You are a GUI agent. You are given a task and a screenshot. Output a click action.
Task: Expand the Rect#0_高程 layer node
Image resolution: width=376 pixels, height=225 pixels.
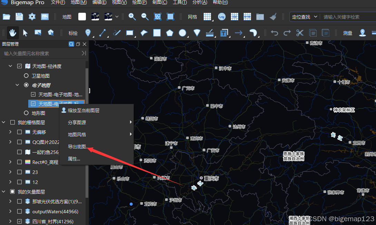tap(10, 162)
